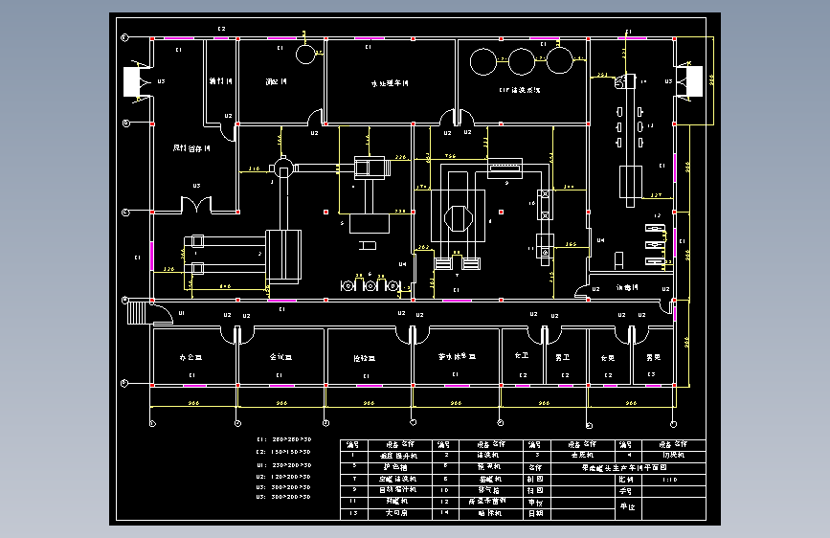Select the 女更 room label
This screenshot has height=538, width=830.
[x=608, y=358]
